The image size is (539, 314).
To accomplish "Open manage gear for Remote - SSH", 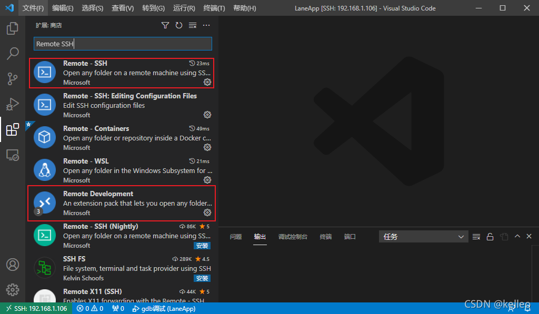I will (x=207, y=82).
